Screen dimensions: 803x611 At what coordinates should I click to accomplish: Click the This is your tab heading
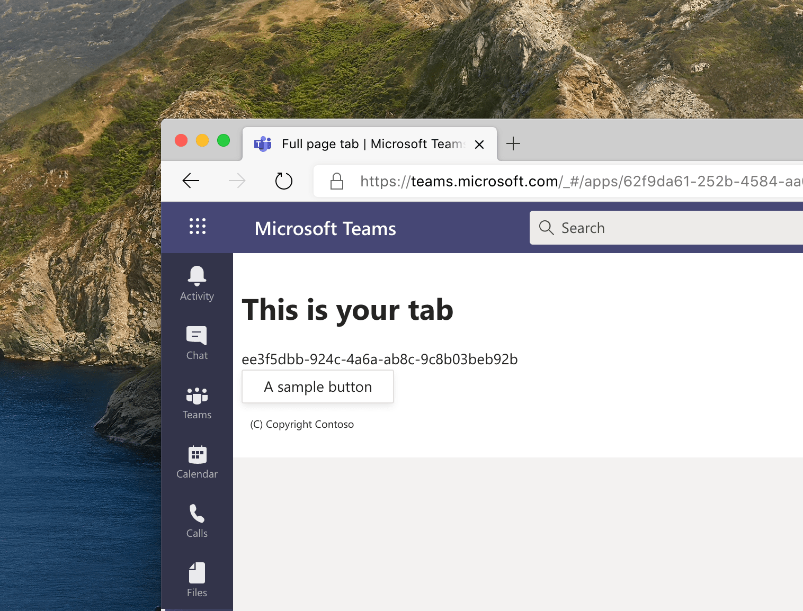(347, 310)
